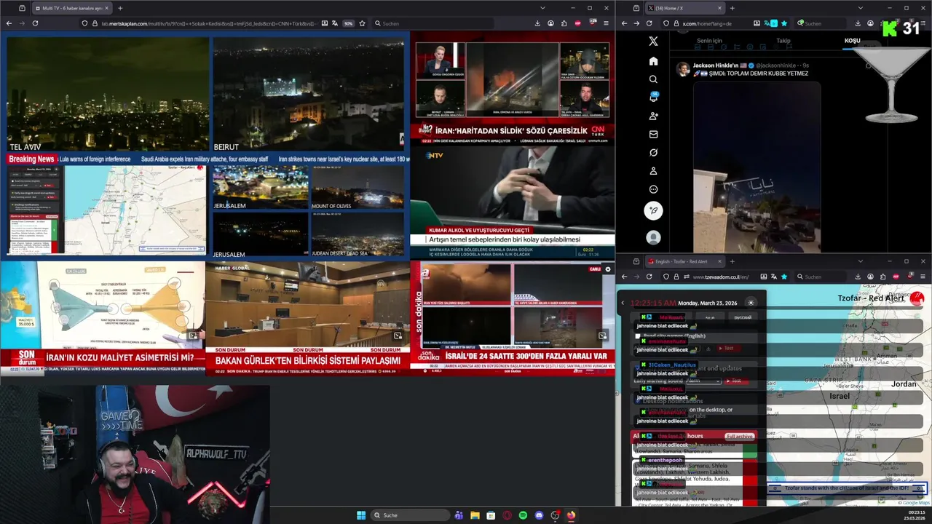
Task: Open the X search/explore icon
Action: (653, 79)
